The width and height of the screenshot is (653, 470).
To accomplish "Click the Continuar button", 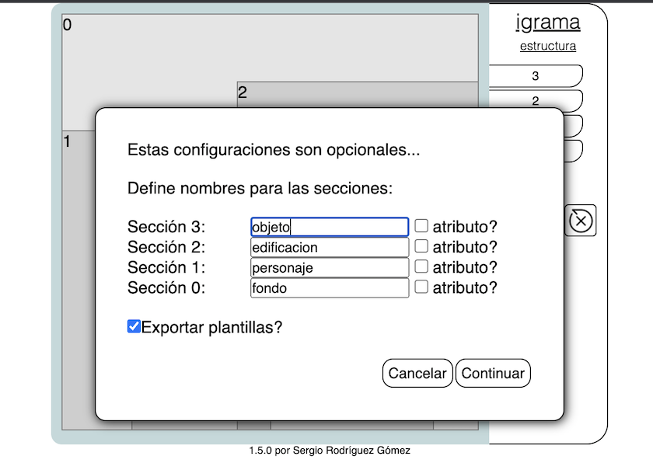I will point(493,373).
